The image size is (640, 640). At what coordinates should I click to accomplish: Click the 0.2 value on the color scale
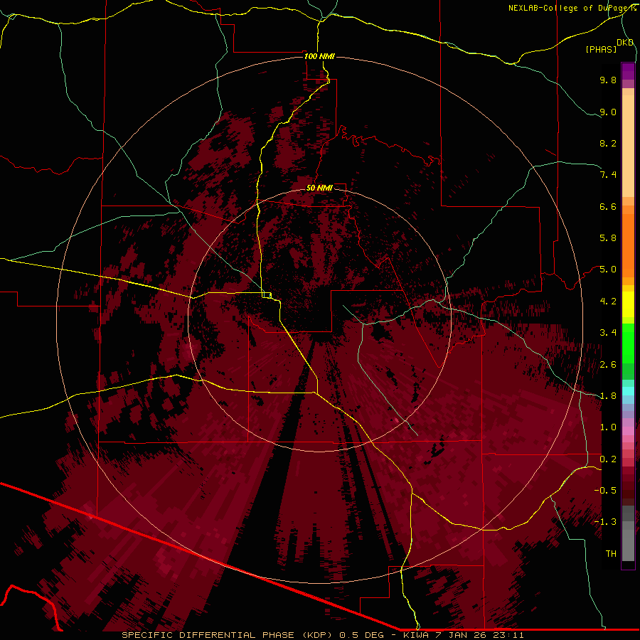click(x=608, y=459)
